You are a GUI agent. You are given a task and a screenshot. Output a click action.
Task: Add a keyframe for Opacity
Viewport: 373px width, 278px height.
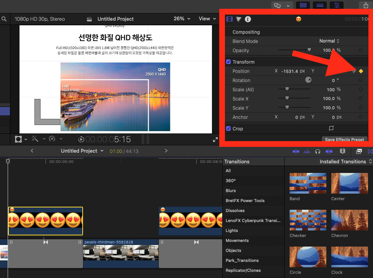(x=361, y=50)
